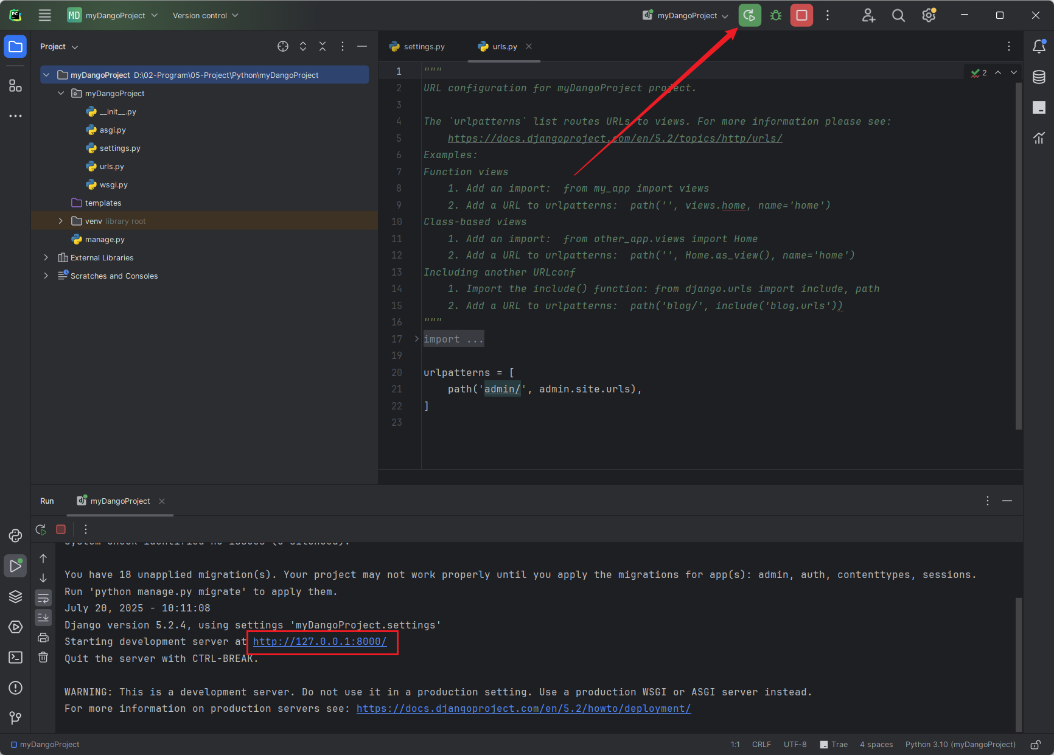Run the myDangoProject configuration
Screen dimensions: 1054x755
750,15
